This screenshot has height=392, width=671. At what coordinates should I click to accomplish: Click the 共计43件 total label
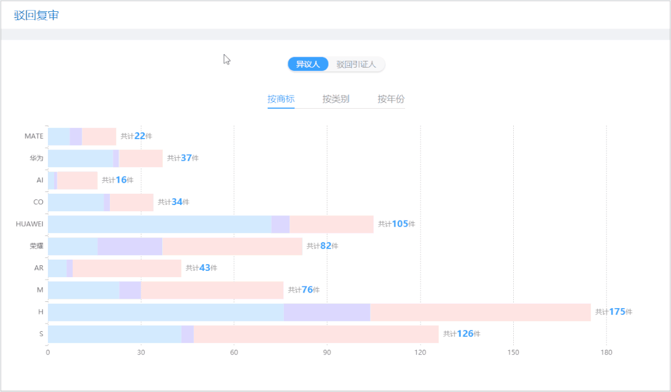201,268
